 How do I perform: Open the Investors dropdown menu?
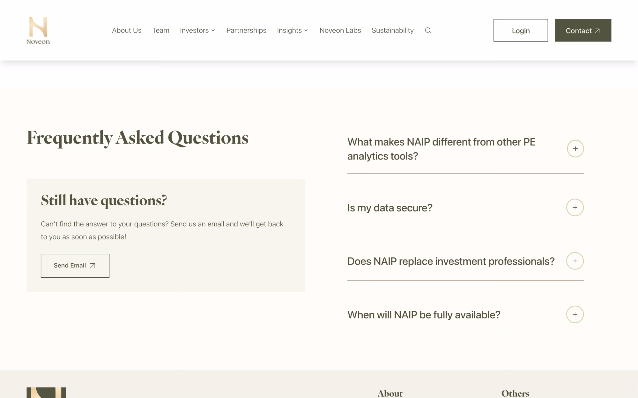tap(197, 30)
